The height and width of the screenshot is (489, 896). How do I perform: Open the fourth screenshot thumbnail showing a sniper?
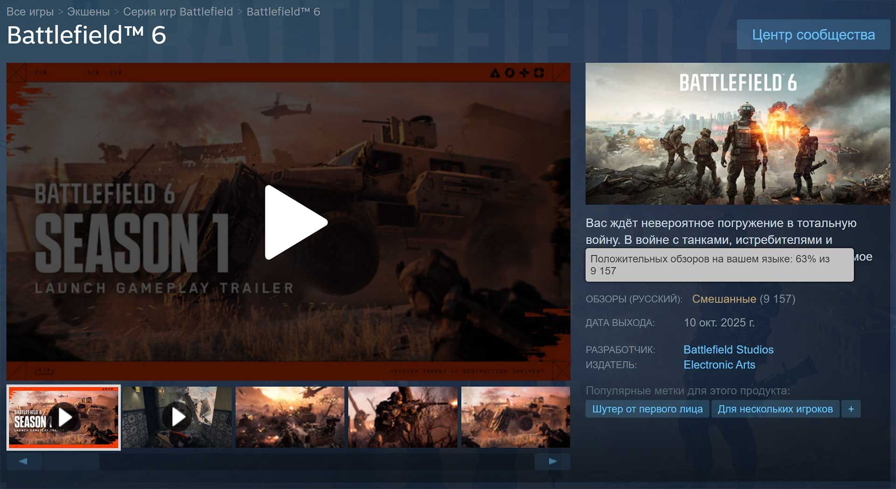(x=402, y=418)
